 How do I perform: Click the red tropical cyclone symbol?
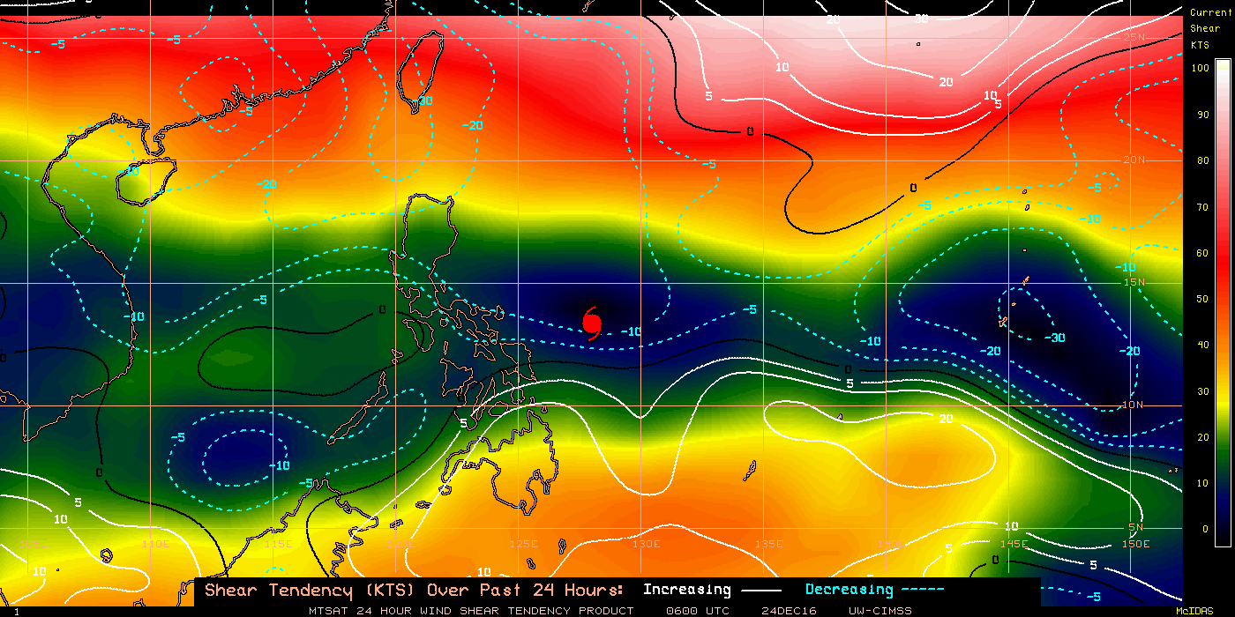click(592, 323)
